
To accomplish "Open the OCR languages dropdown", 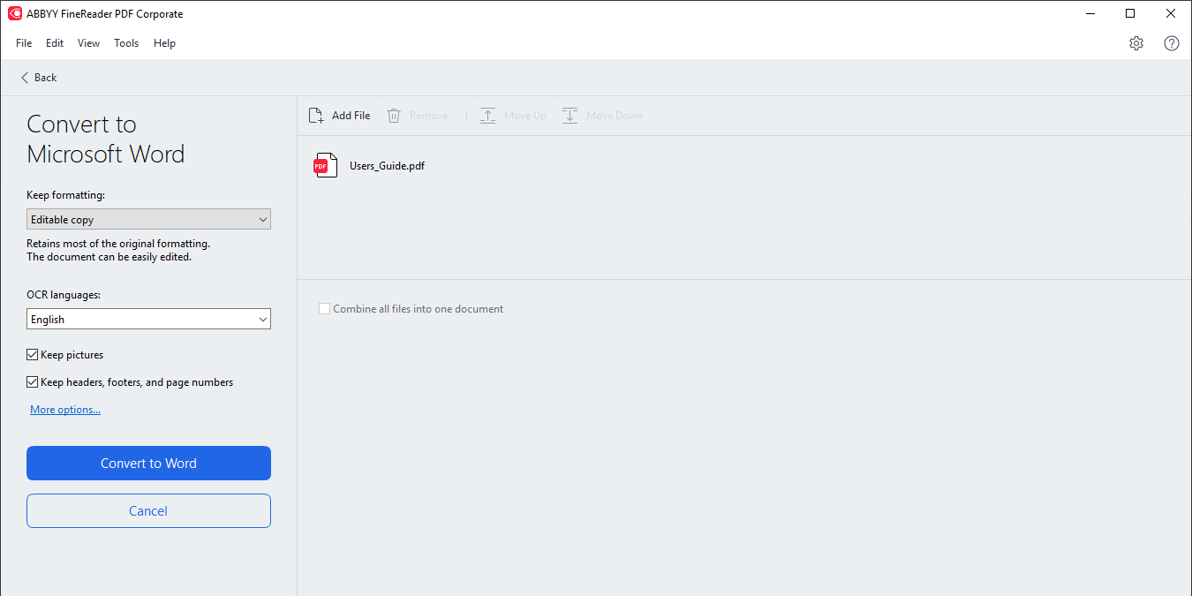I will pos(148,319).
